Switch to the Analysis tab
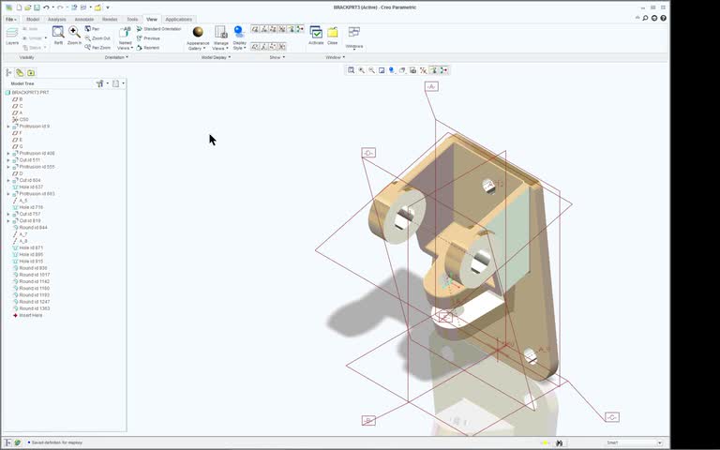Viewport: 720px width, 450px height. pos(57,20)
